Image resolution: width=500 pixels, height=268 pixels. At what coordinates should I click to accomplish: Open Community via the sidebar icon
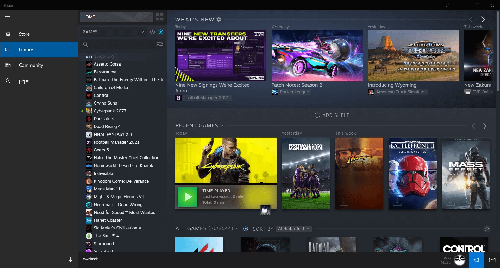8,65
